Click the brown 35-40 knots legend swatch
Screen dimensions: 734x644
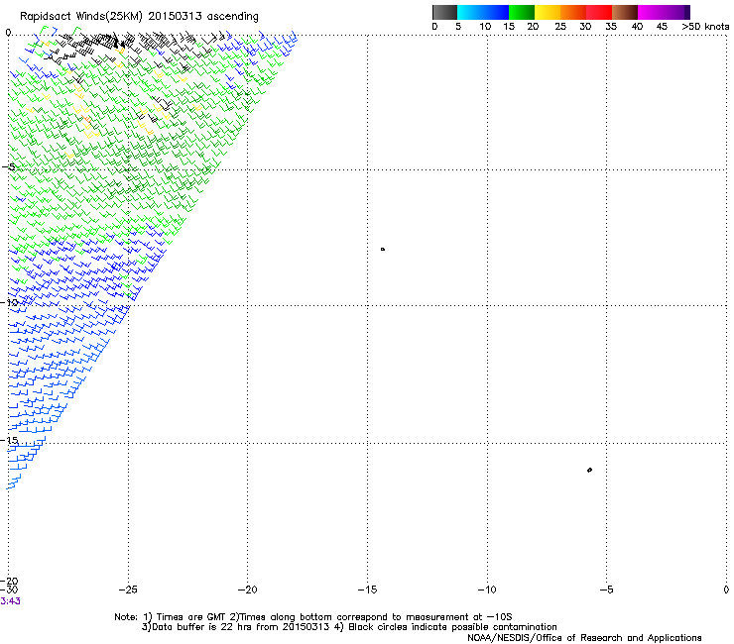click(625, 12)
